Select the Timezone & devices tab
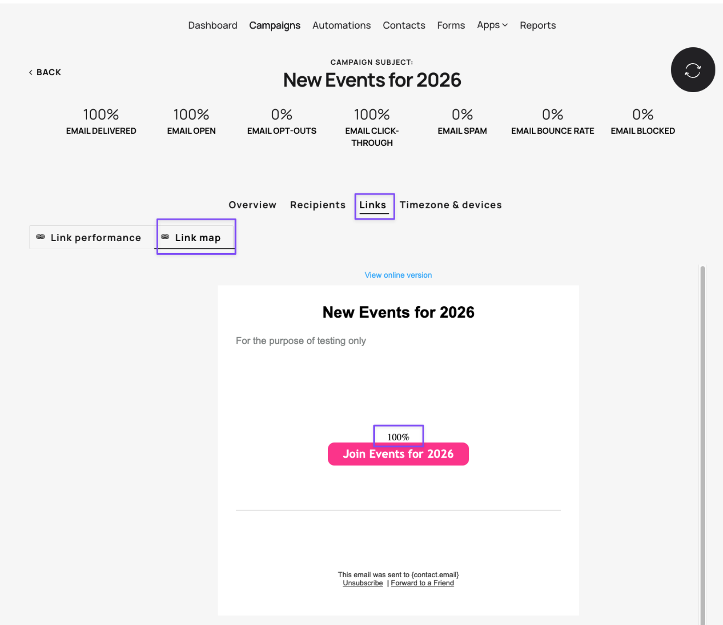Screen dimensions: 723x625 click(451, 205)
